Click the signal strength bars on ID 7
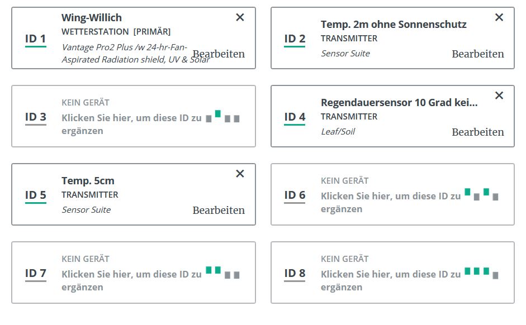This screenshot has width=526, height=325. 222,273
